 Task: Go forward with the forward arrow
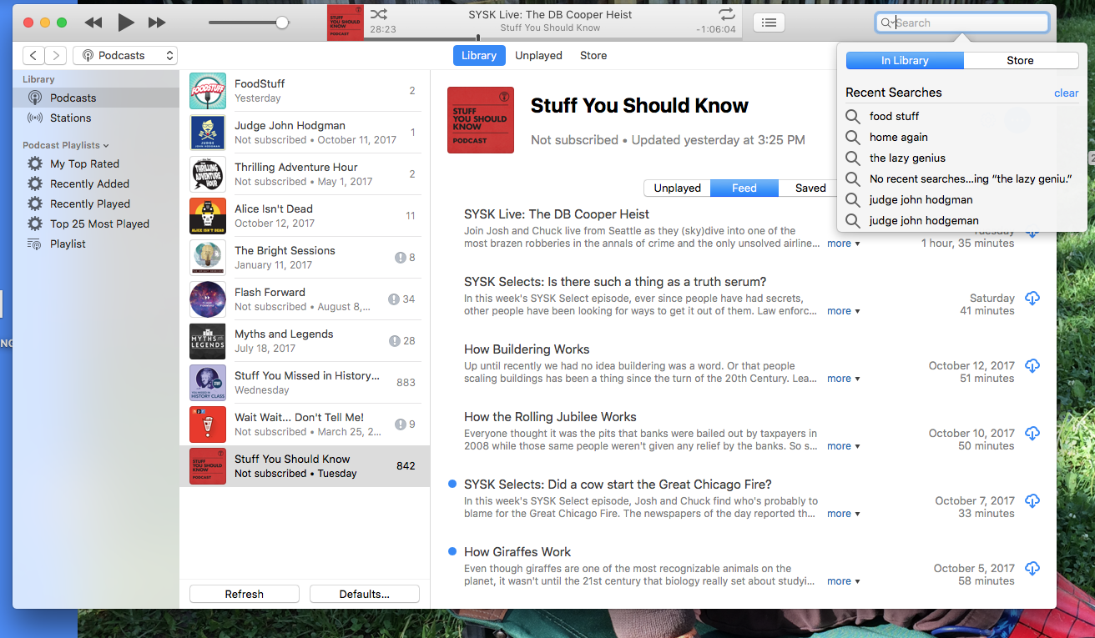click(55, 56)
